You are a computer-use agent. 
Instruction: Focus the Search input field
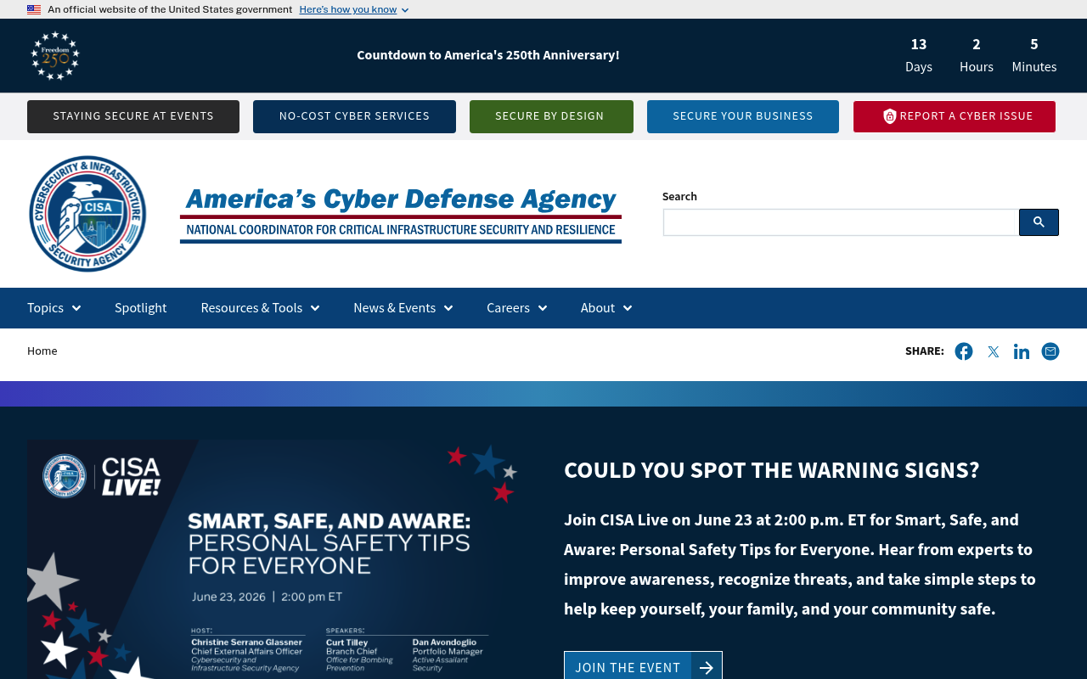coord(841,222)
